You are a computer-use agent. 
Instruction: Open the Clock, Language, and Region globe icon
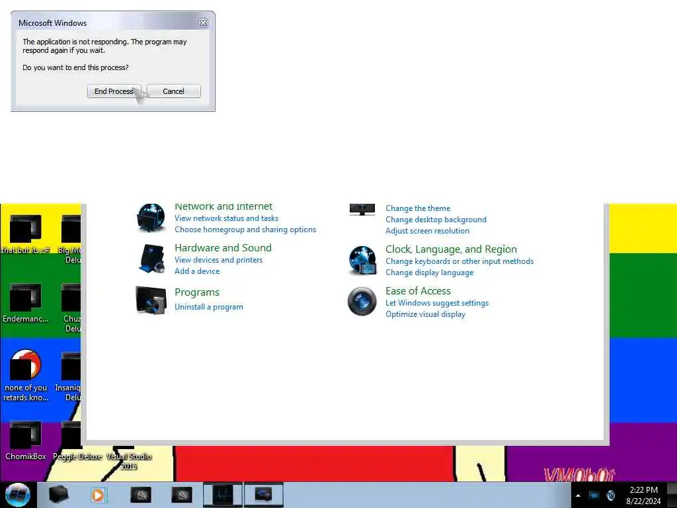(x=362, y=260)
